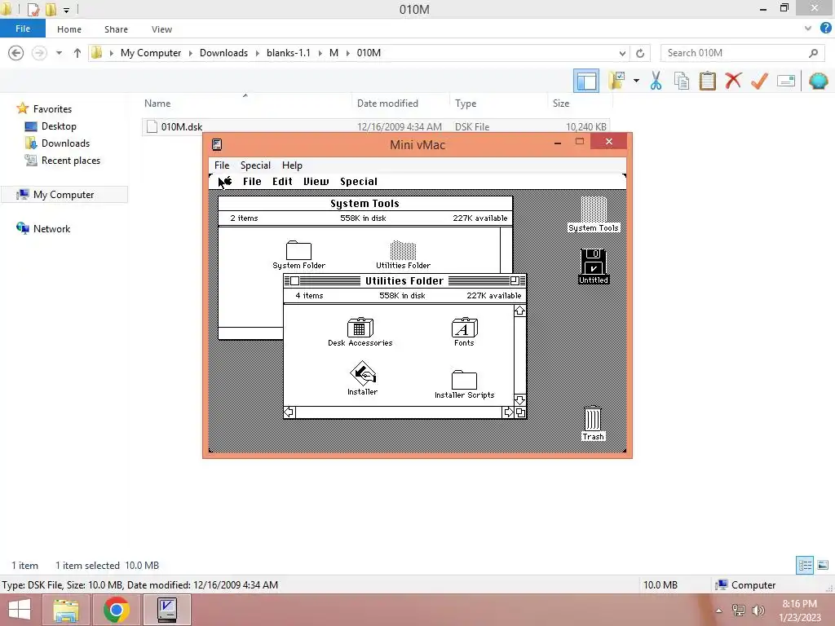The width and height of the screenshot is (835, 626).
Task: Select the System Tools disk icon
Action: [x=594, y=209]
